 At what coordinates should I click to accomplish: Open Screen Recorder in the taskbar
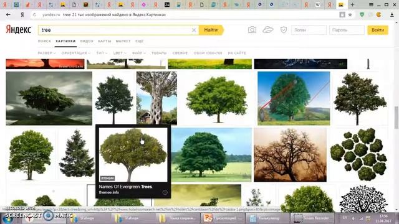point(312,218)
